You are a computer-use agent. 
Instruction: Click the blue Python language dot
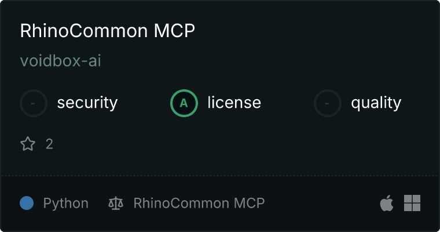[27, 203]
